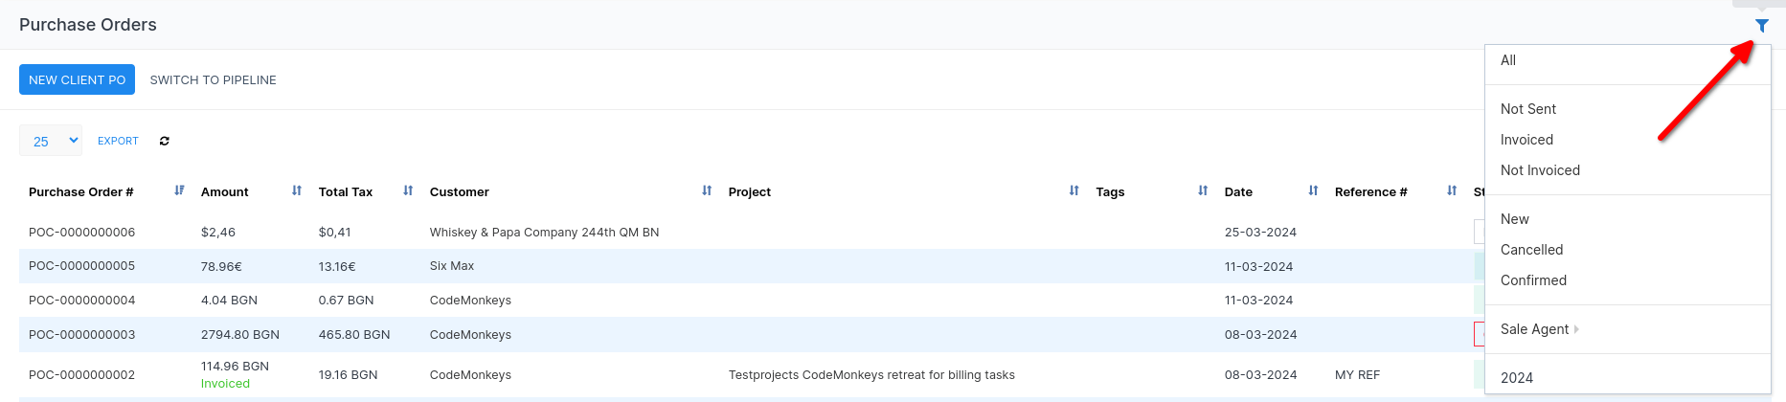1786x402 pixels.
Task: Sort by Project column icon
Action: click(1074, 191)
